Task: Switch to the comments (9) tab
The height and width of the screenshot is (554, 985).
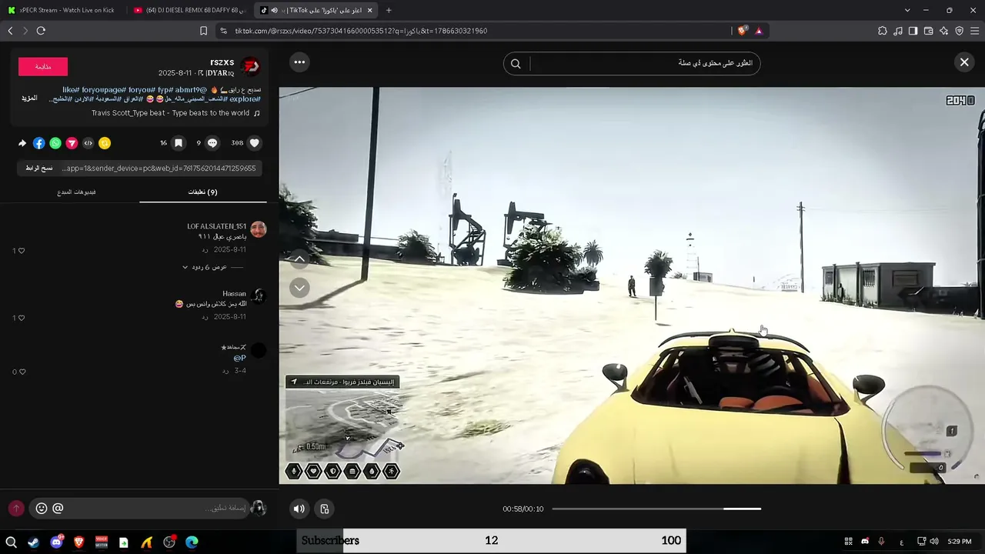Action: point(203,192)
